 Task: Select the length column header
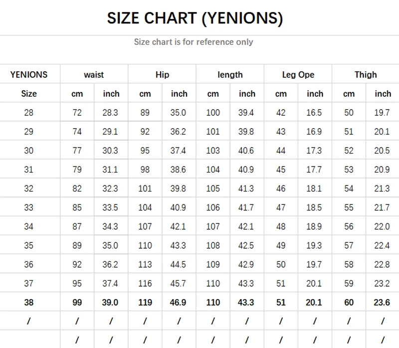pos(230,75)
